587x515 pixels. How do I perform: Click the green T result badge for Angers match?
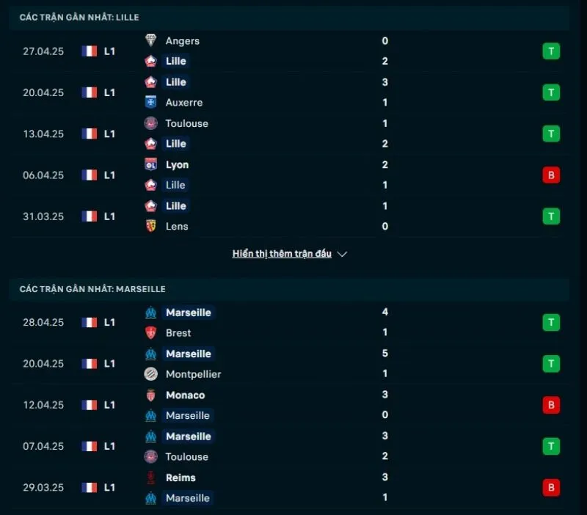(x=551, y=51)
